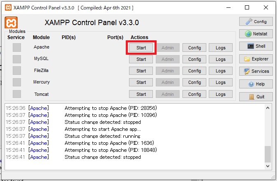Click the FileZilla module name
The image size is (277, 181).
click(x=41, y=70)
